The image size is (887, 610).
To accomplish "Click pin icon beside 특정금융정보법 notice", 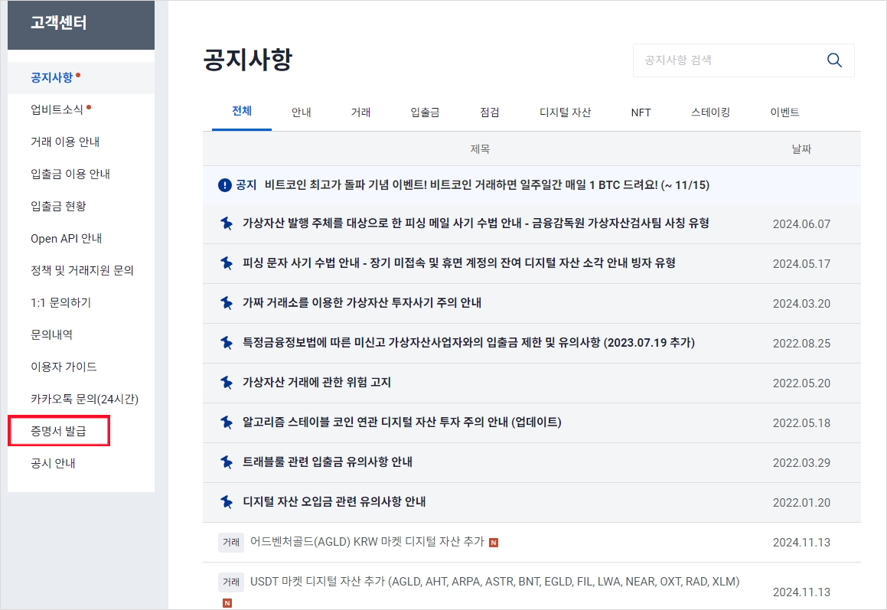I will click(x=227, y=342).
